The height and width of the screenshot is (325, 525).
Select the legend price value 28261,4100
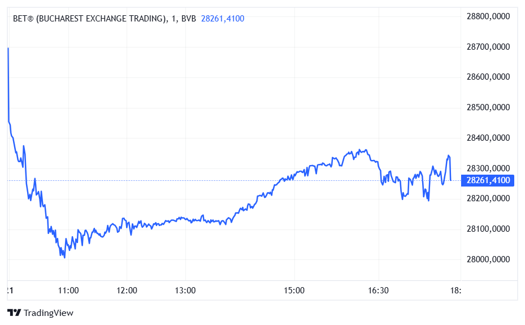coord(223,19)
